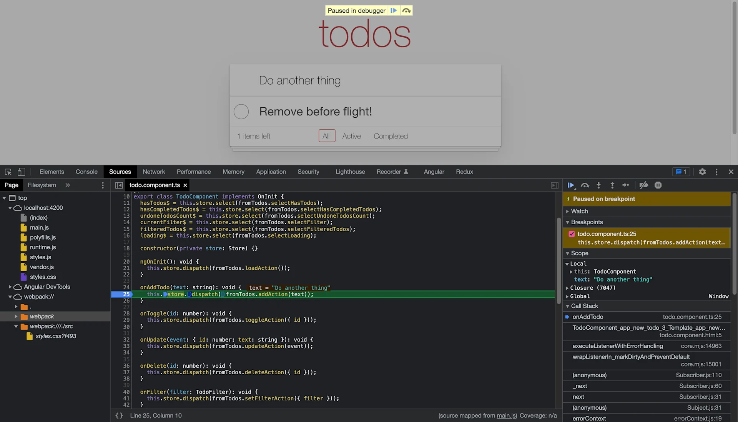Click the Step out of current function icon
738x422 pixels.
pyautogui.click(x=612, y=185)
